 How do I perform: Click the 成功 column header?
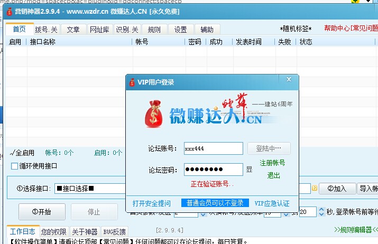click(216, 42)
